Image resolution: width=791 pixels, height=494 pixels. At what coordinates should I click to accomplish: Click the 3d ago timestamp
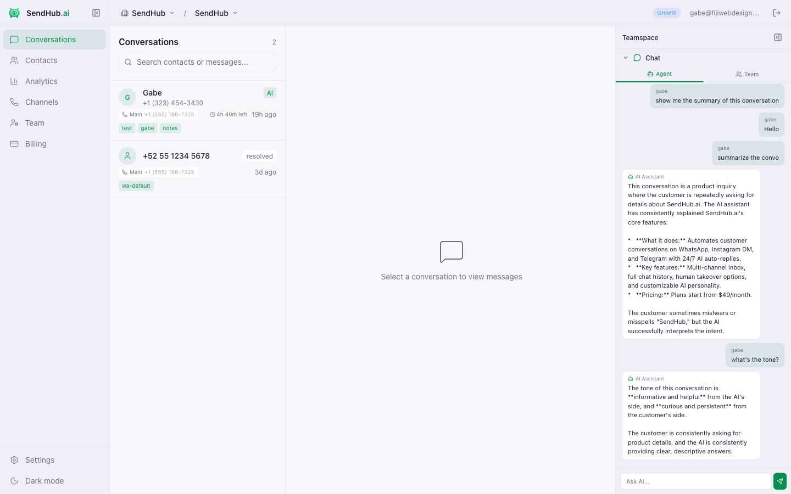coord(265,172)
